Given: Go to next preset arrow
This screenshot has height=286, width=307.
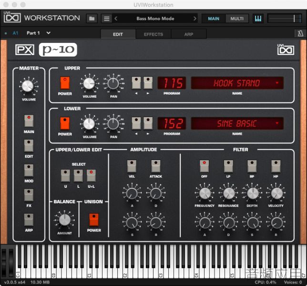Looking at the screenshot, I should click(x=194, y=19).
